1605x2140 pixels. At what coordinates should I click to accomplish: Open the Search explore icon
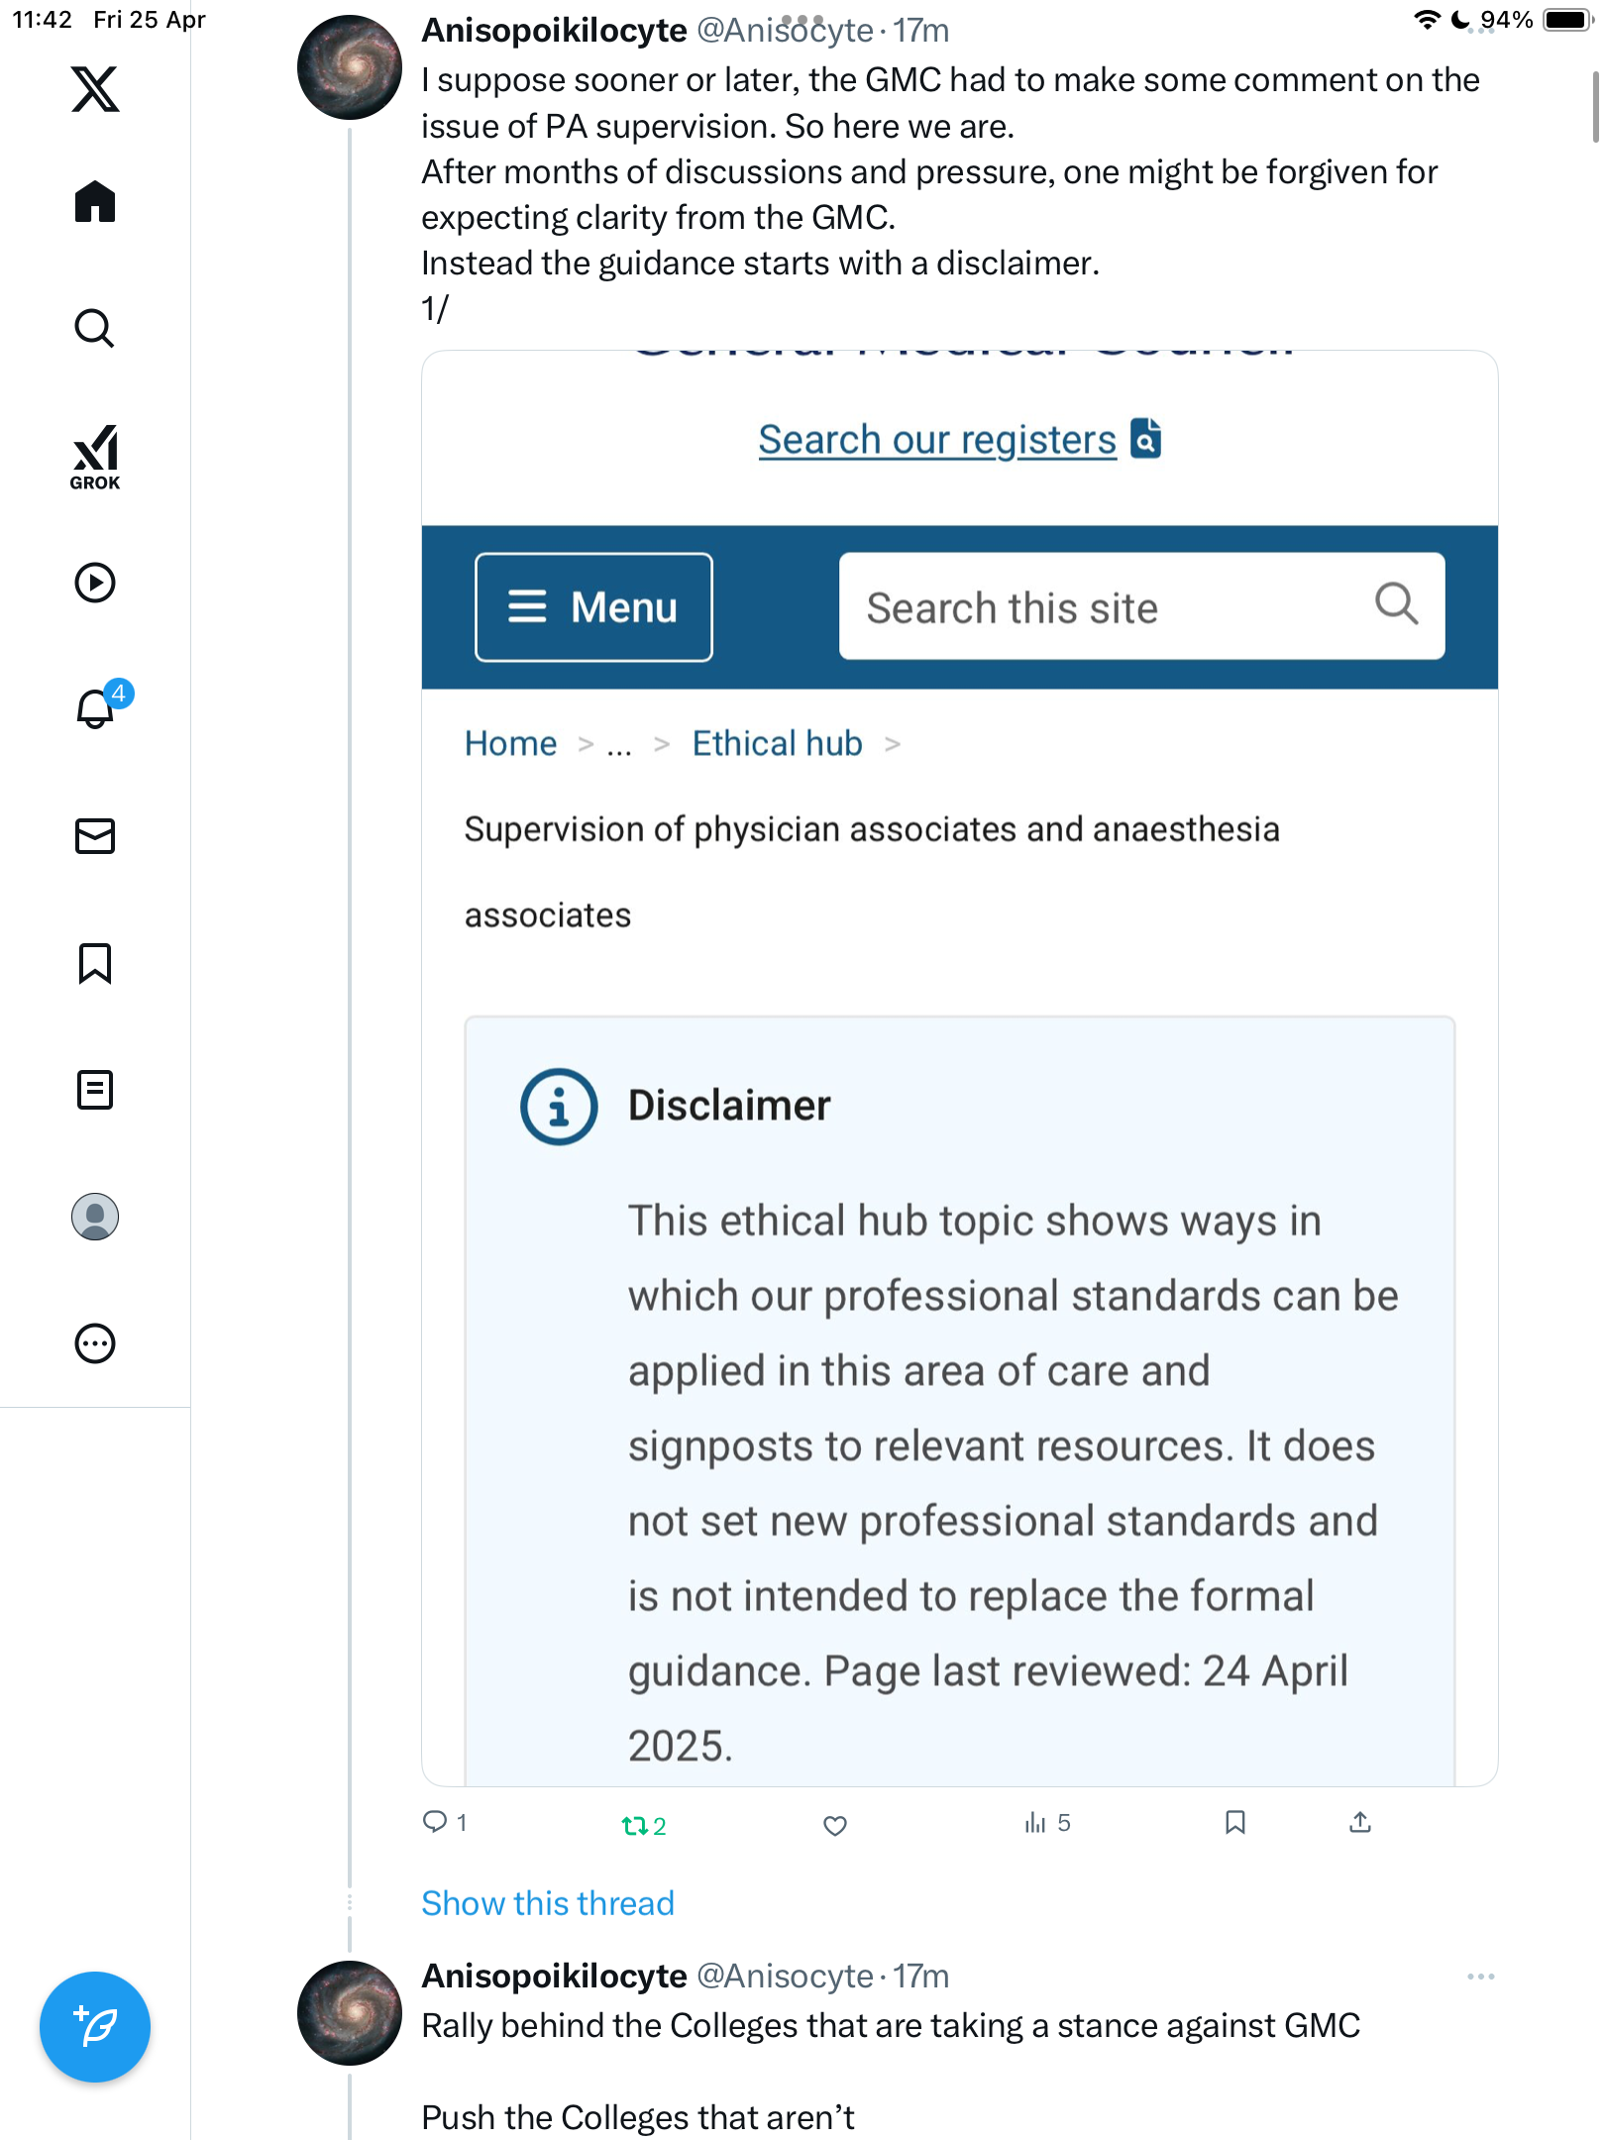pyautogui.click(x=95, y=329)
